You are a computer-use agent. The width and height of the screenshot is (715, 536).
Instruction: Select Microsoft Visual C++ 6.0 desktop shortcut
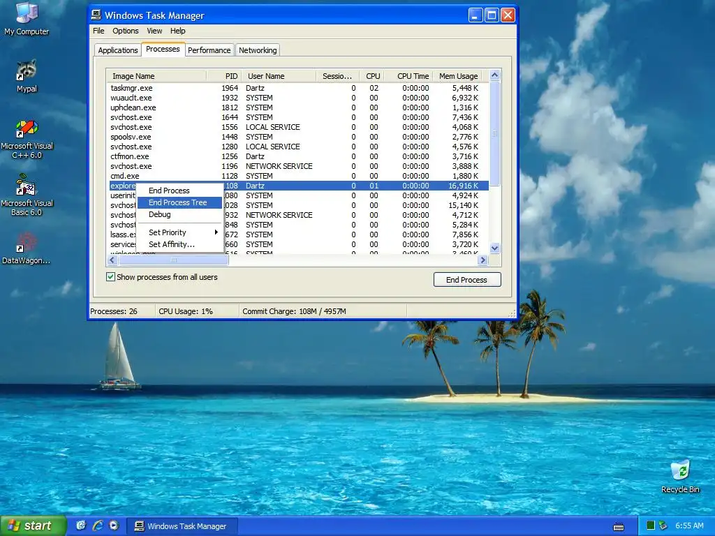[x=27, y=139]
